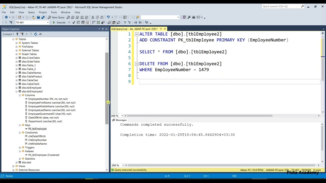Screen dimensions: 326x183
Task: Click the Copy icon in toolbar
Action: coord(97,17)
